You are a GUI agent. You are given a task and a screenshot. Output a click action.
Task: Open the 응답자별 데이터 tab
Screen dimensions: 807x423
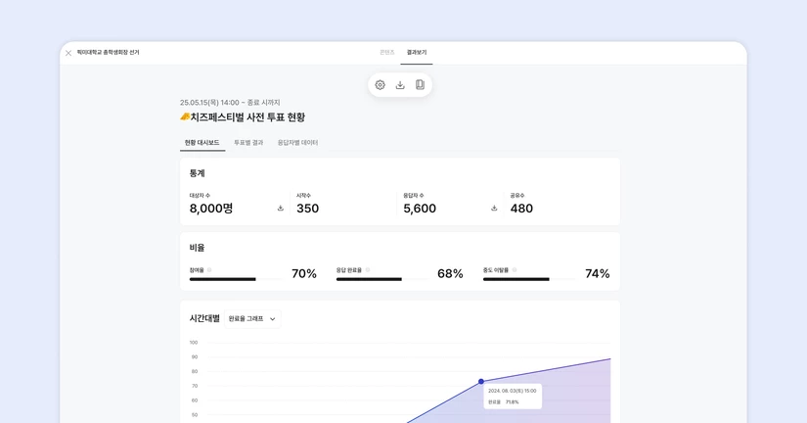point(297,143)
